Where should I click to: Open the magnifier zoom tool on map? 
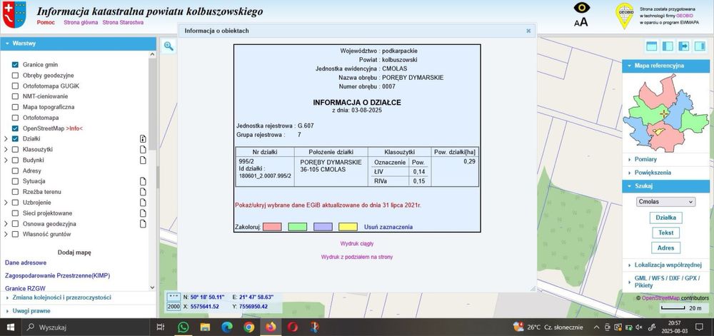point(169,46)
